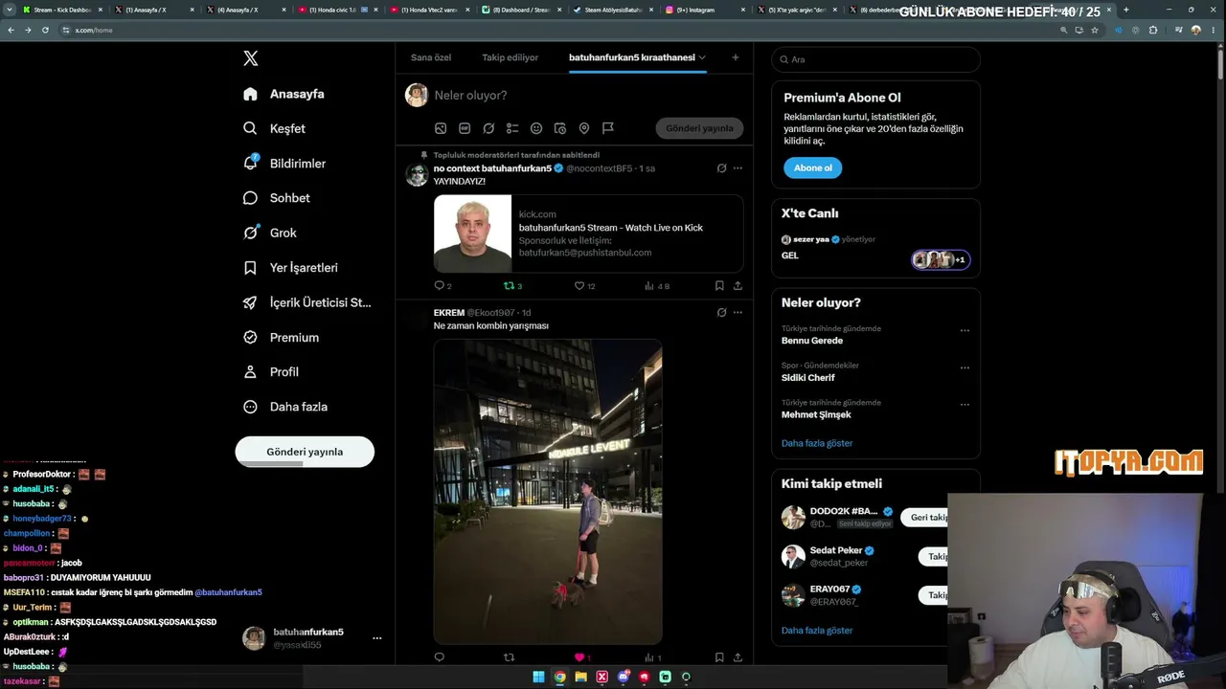The height and width of the screenshot is (689, 1226).
Task: Add media image to the new post
Action: pos(441,128)
